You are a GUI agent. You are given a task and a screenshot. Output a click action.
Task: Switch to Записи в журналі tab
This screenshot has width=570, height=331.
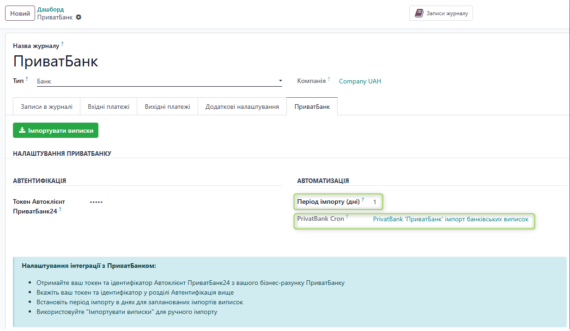47,106
